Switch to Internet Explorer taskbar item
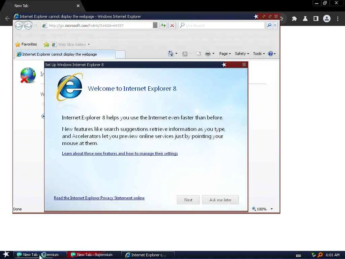Screen dimensions: 345x259 (x=148, y=255)
